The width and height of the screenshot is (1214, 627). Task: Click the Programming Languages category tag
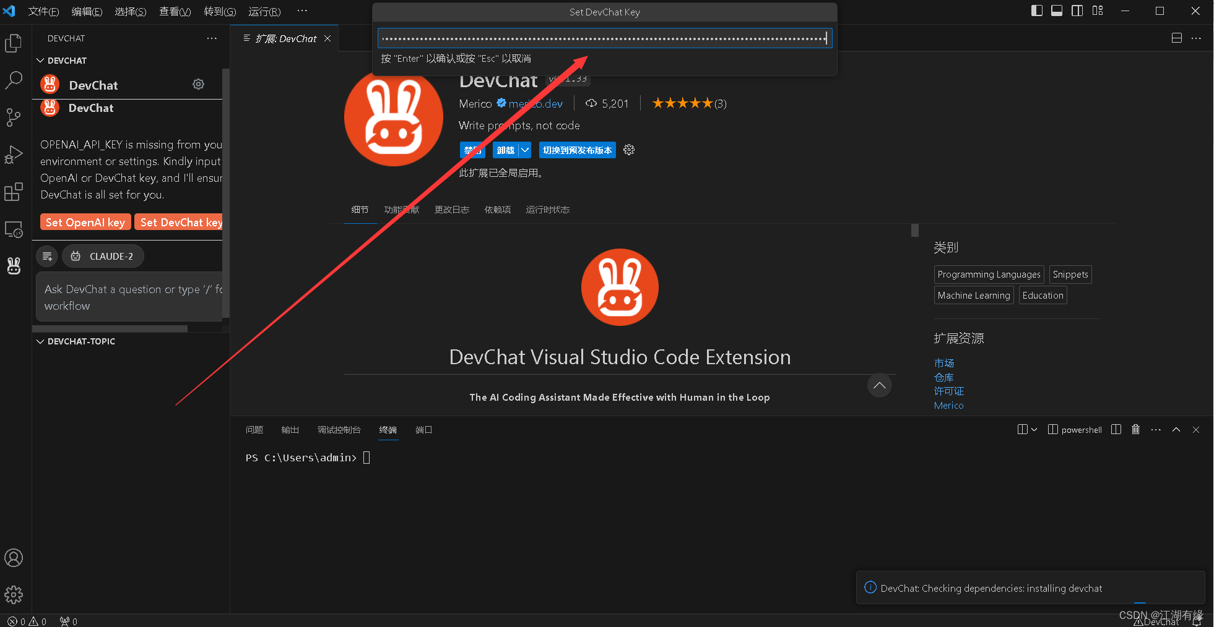click(x=989, y=275)
